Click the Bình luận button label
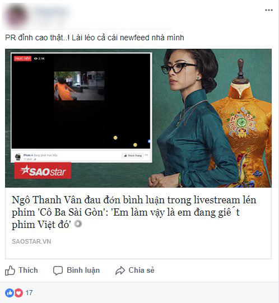This screenshot has width=279, height=303. [83, 271]
